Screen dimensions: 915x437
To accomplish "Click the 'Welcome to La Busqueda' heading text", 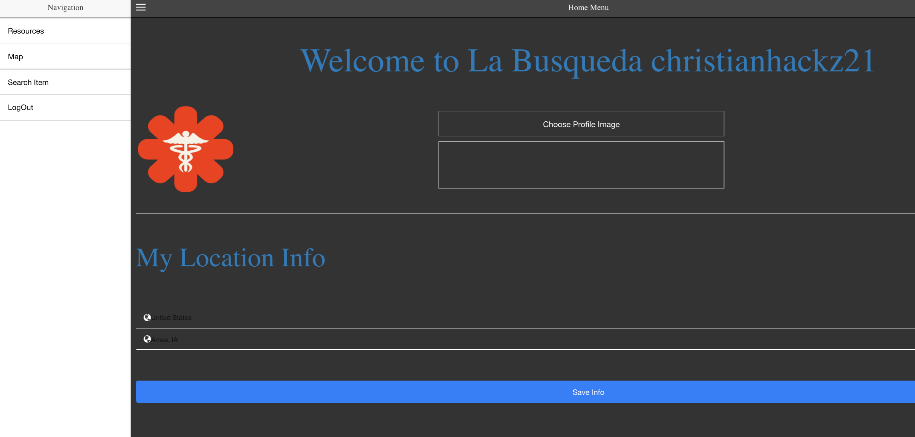I will coord(471,61).
